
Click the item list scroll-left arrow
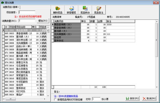tap(4, 99)
